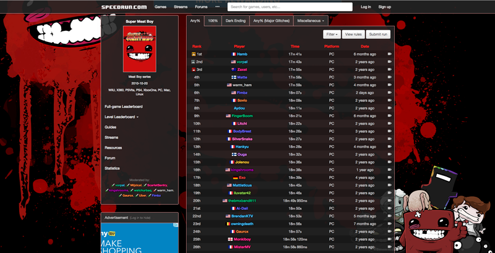Open video icon in vorpal's row
This screenshot has width=495, height=253.
[389, 62]
